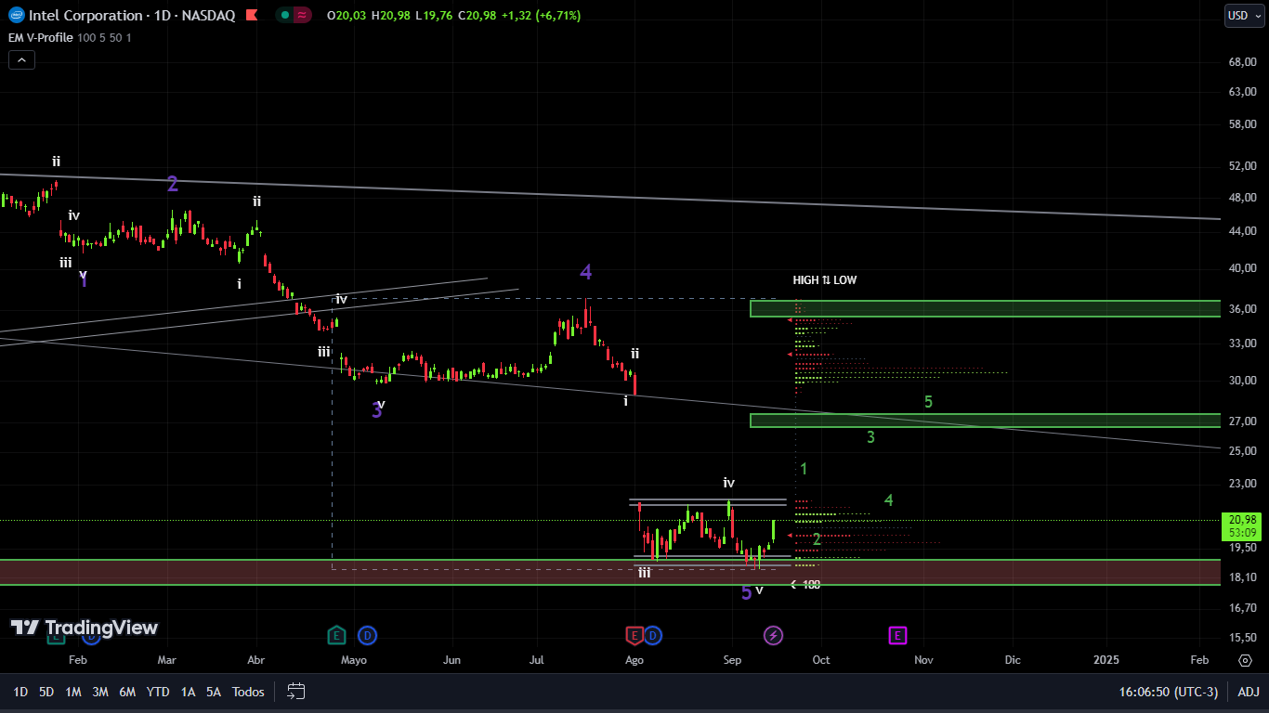Select the 1D time range
1269x713 pixels.
20,692
